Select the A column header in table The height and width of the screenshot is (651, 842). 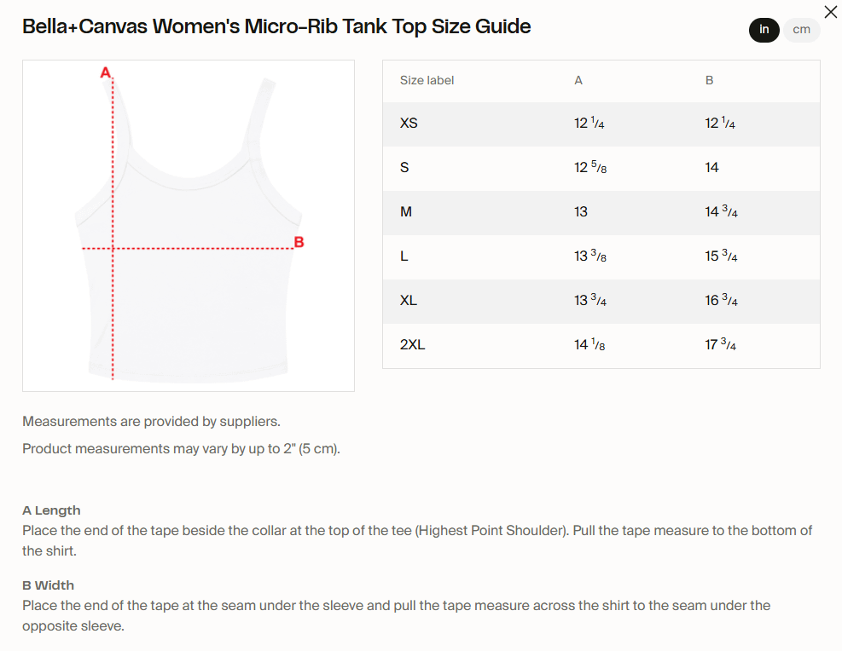pyautogui.click(x=578, y=80)
